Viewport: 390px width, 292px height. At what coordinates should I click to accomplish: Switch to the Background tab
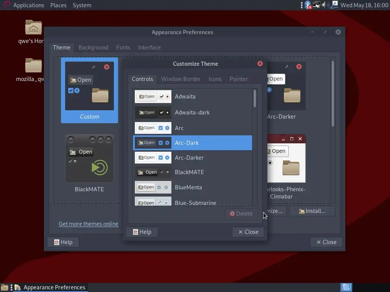pyautogui.click(x=93, y=48)
